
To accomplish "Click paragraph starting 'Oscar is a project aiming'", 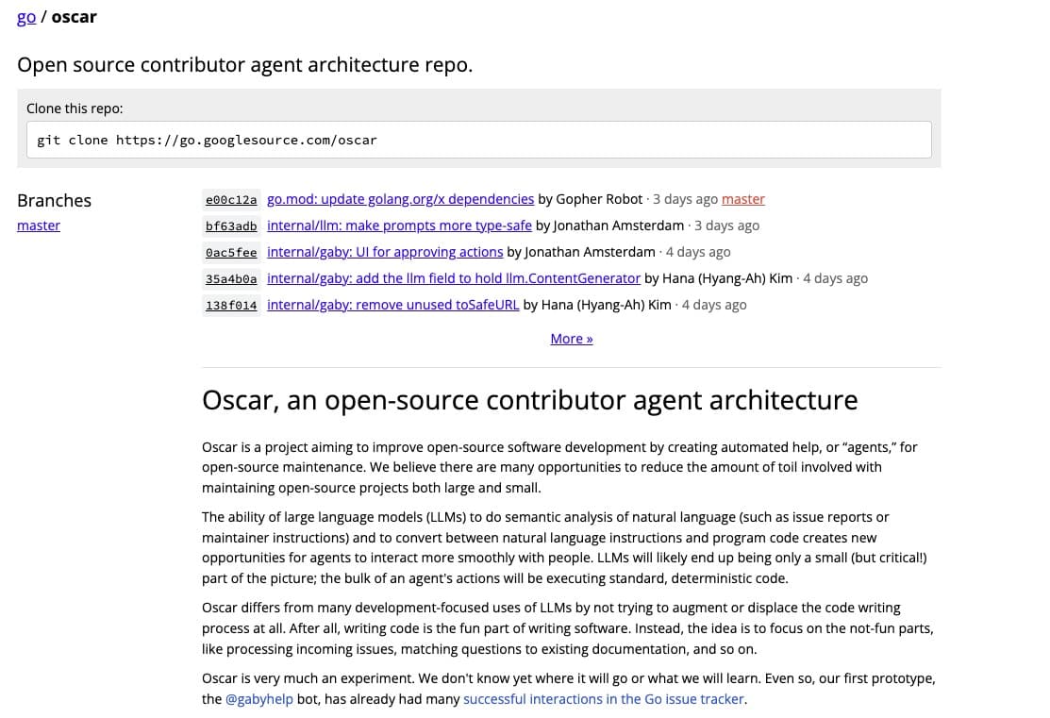I will [559, 468].
